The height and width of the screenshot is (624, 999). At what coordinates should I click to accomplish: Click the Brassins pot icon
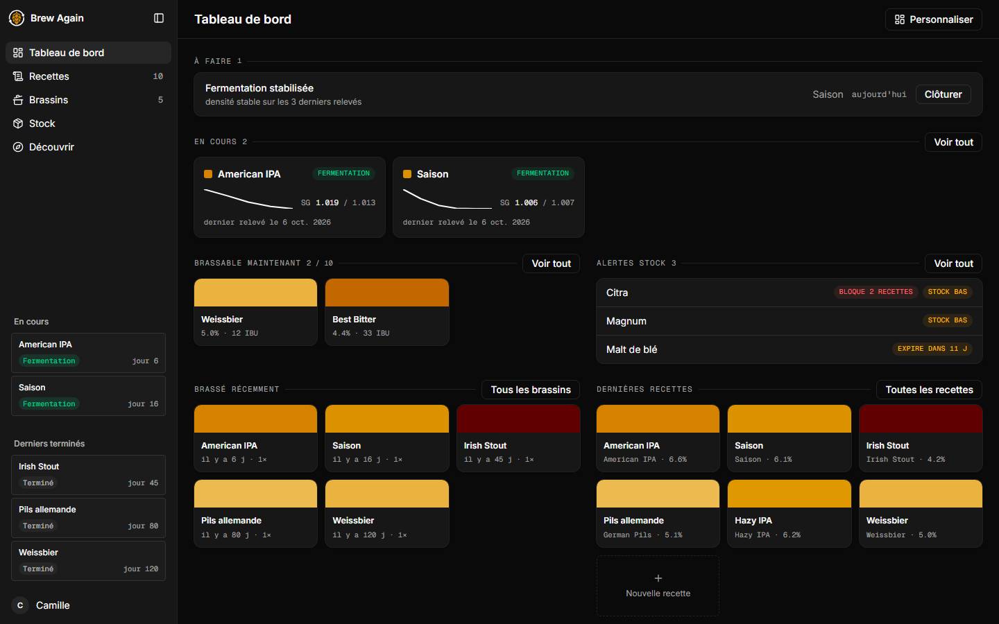(18, 100)
